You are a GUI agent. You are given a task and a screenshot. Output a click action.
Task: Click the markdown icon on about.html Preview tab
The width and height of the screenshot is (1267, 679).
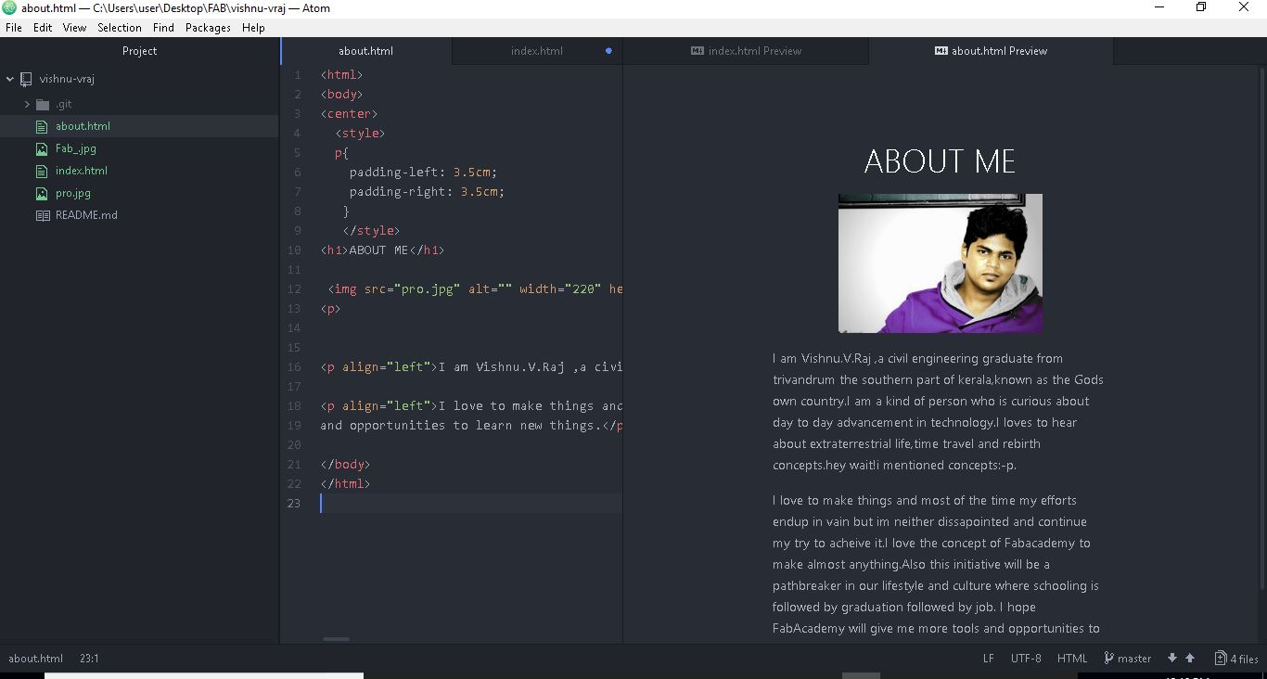pyautogui.click(x=941, y=51)
